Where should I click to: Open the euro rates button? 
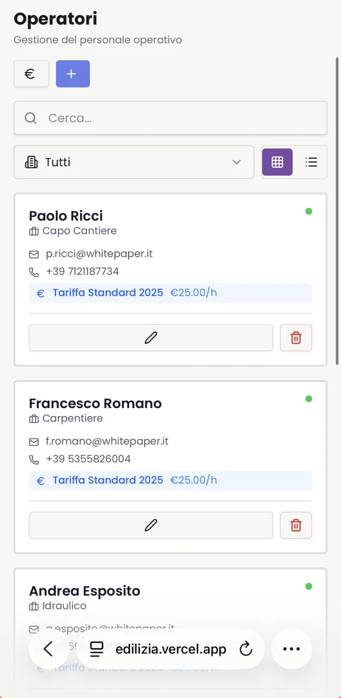pyautogui.click(x=31, y=74)
